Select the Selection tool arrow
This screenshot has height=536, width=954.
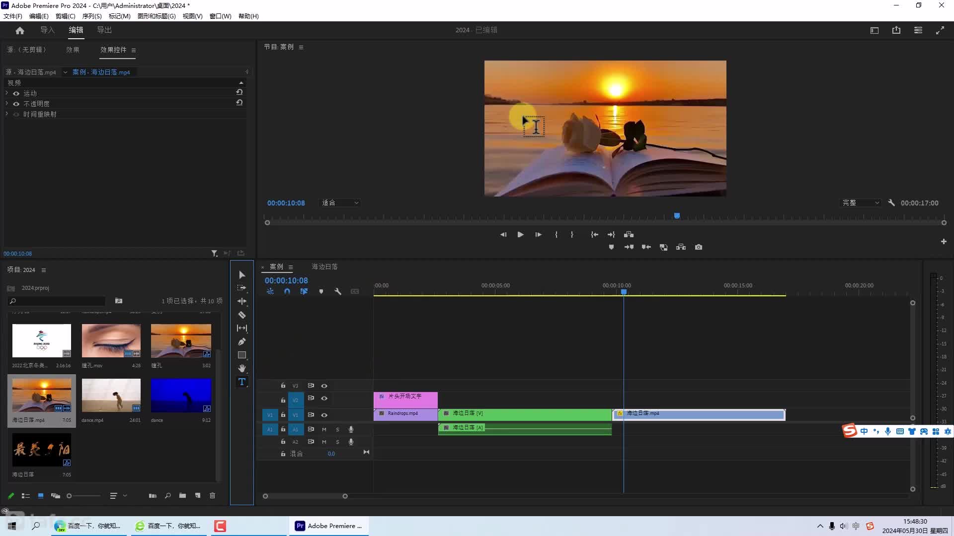coord(242,275)
